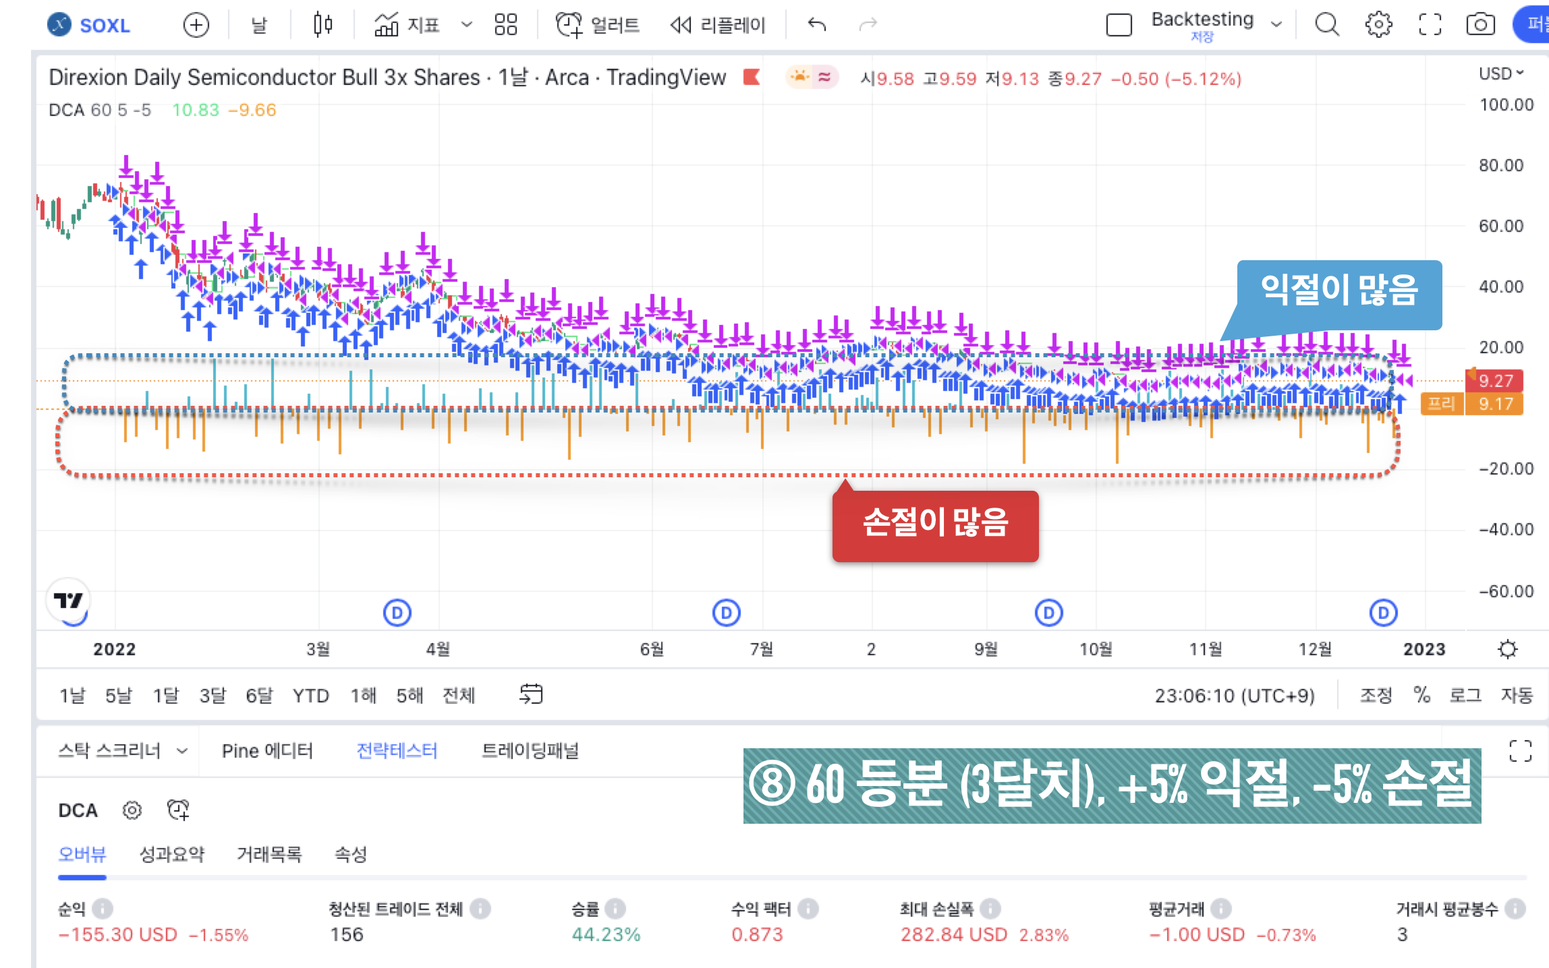The height and width of the screenshot is (968, 1549).
Task: Toggle 로그 logarithmic price scale
Action: point(1464,695)
